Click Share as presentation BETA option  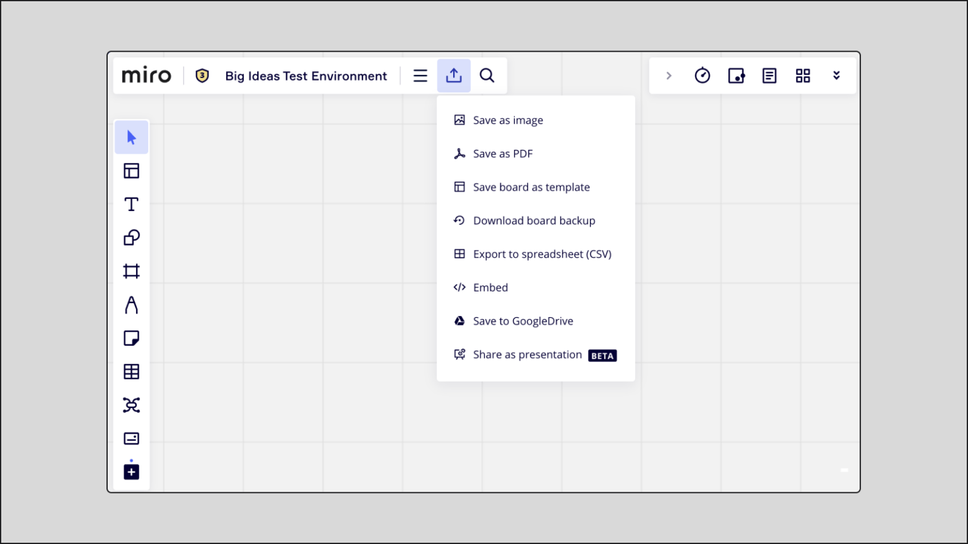(527, 354)
